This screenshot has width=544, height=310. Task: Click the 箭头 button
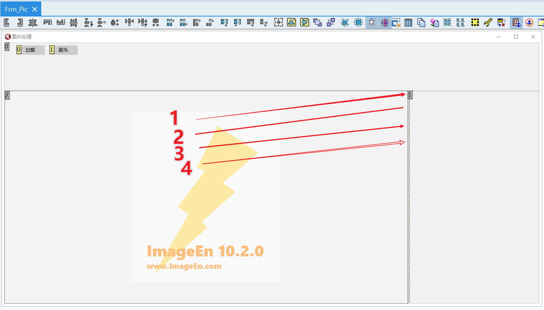point(63,50)
